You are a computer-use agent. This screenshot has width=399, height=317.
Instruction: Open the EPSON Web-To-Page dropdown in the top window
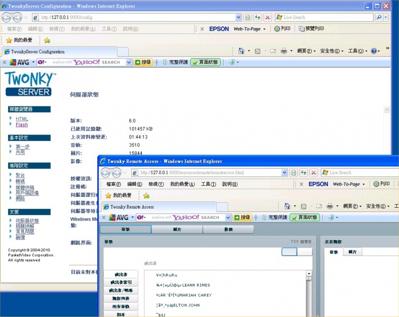pyautogui.click(x=264, y=29)
